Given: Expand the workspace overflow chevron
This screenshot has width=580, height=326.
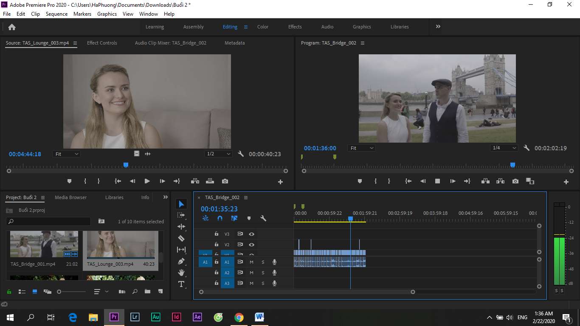Looking at the screenshot, I should coord(438,26).
